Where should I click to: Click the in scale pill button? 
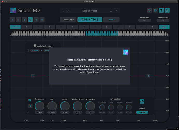click(35, 51)
